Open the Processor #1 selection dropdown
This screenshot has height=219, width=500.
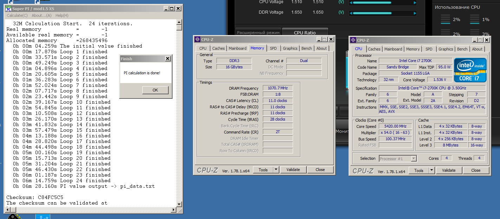coord(398,159)
